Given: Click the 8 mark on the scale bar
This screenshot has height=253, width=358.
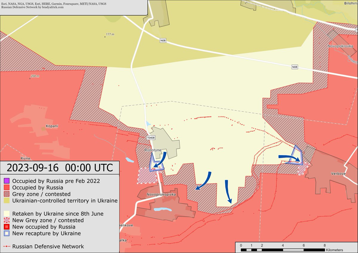Looking at the screenshot, I should point(325,245).
